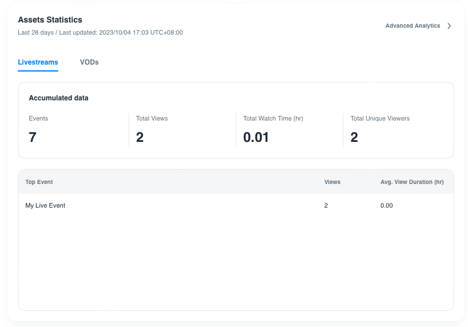
Task: Click the Total Views label
Action: click(152, 118)
